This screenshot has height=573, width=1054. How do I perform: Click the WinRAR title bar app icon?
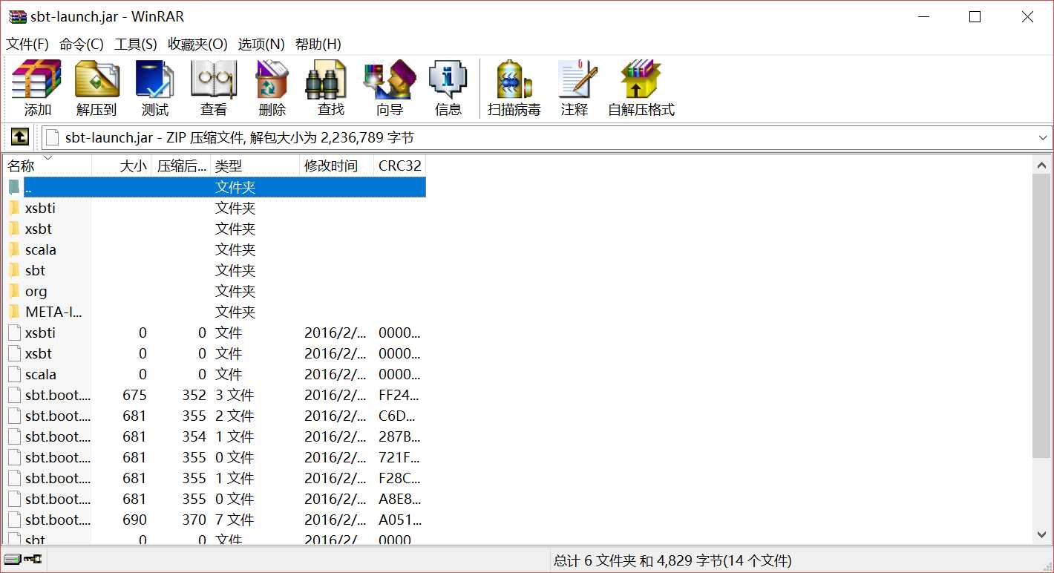[x=17, y=16]
